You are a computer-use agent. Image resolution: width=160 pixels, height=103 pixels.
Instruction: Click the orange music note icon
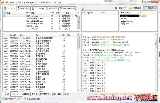(83, 8)
